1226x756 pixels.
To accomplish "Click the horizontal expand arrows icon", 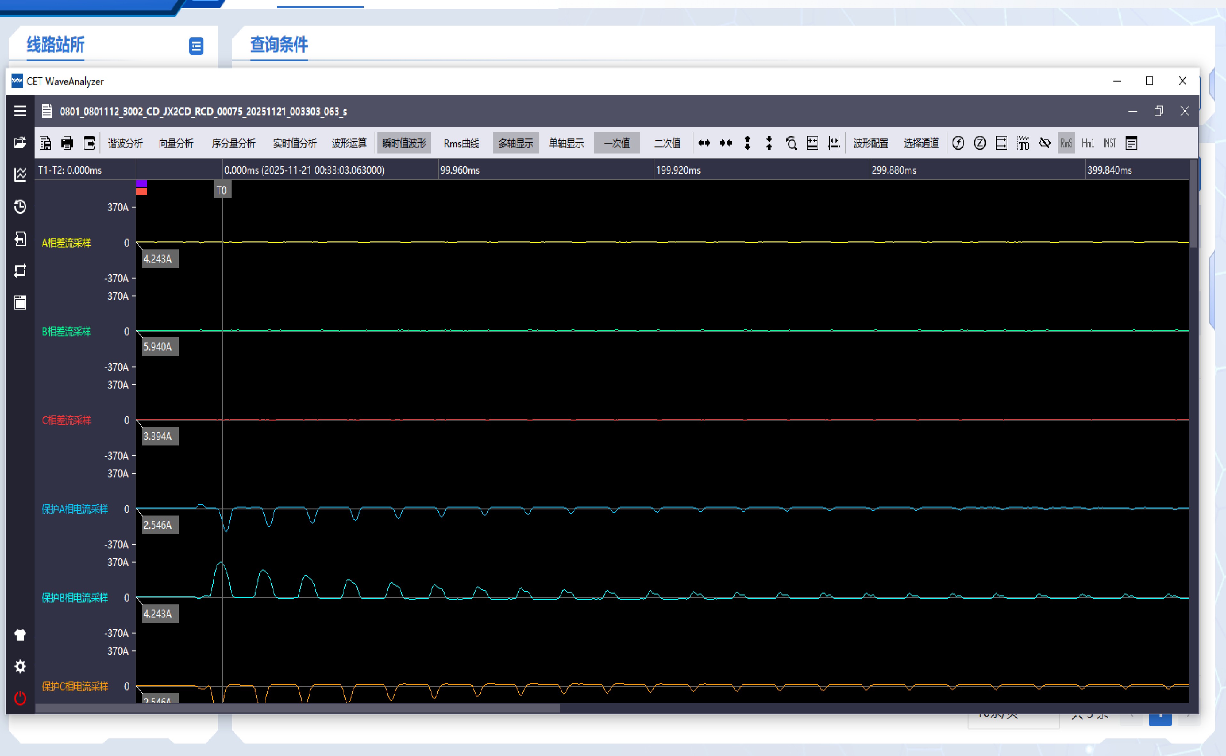I will coord(704,144).
